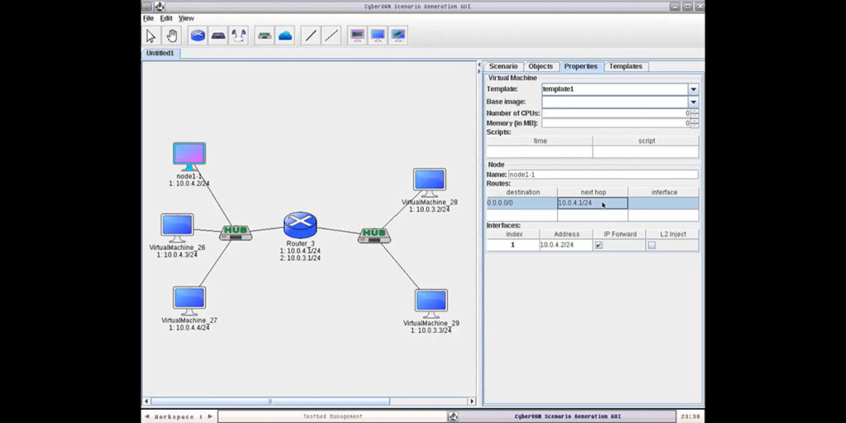
Task: Open the Scenario tab
Action: click(502, 66)
